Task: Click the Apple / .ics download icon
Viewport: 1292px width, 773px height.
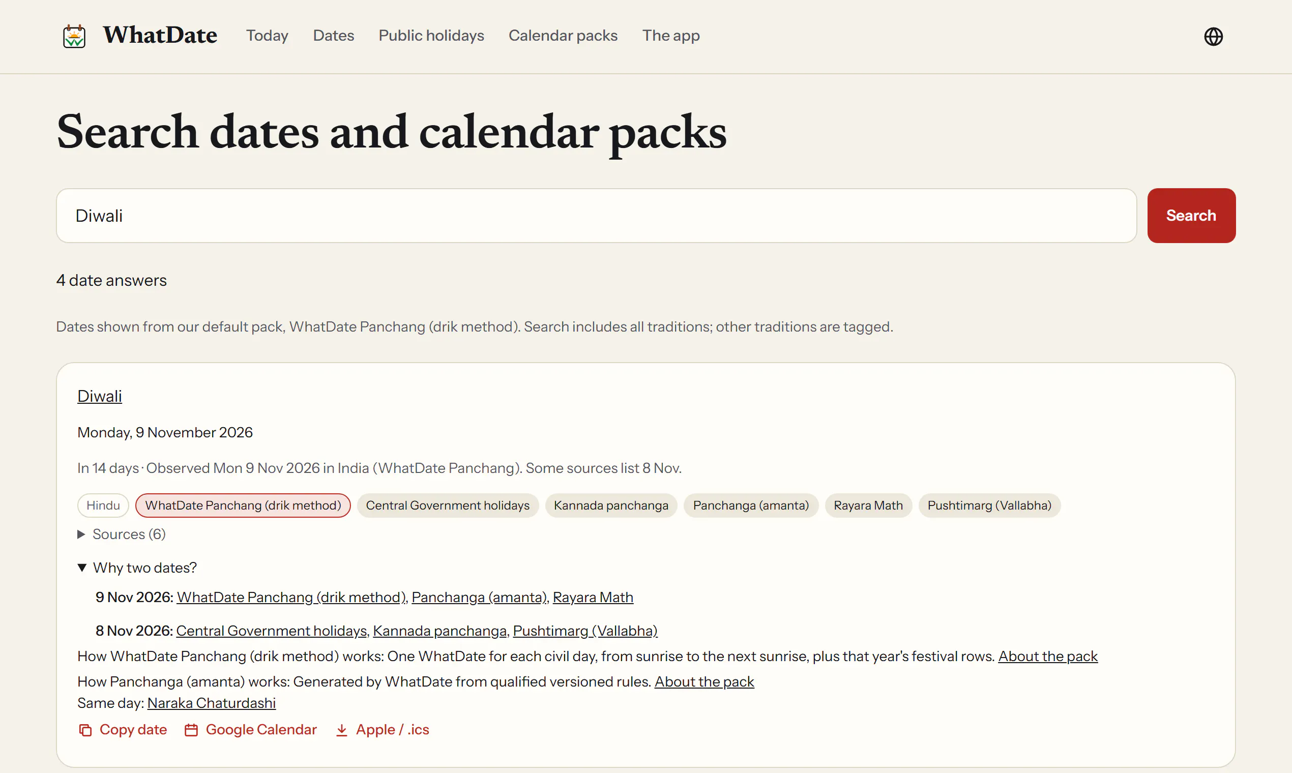Action: 341,730
